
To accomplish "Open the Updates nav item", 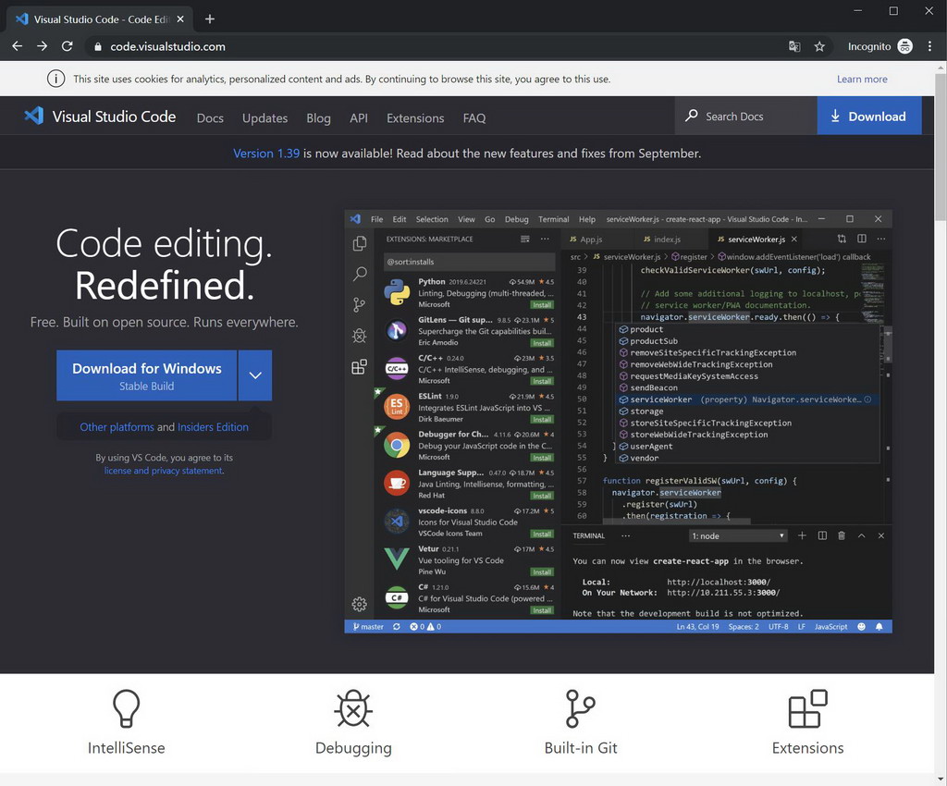I will (264, 117).
